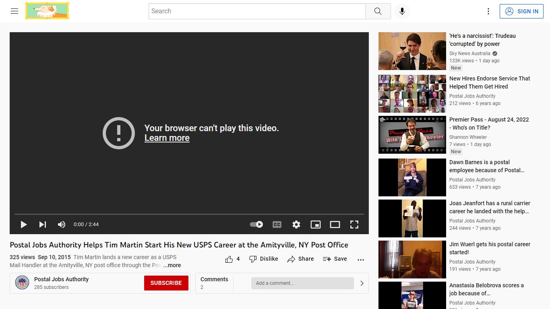Open Jim Wuerl video thumbnail
The image size is (550, 309).
click(412, 260)
